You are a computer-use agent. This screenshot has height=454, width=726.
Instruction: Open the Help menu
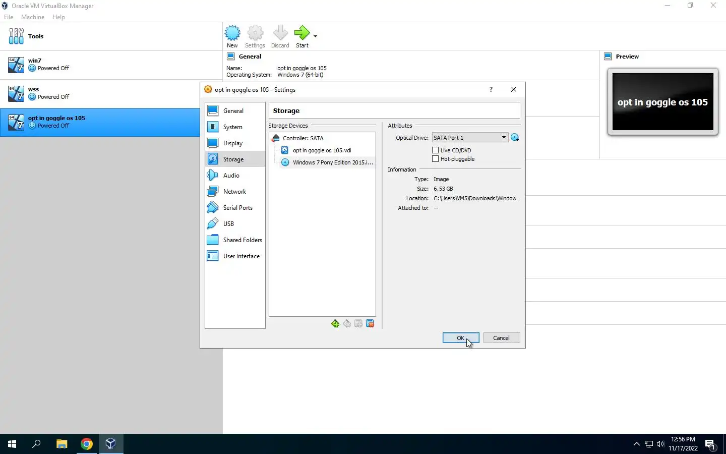pos(58,17)
